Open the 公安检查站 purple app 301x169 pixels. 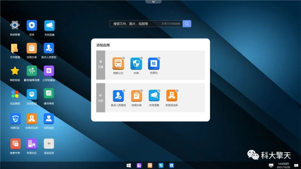(x=49, y=71)
